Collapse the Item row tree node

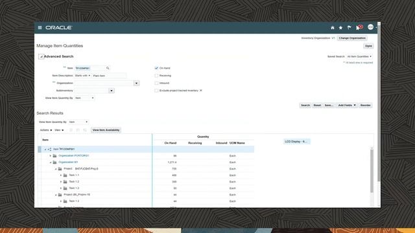[45, 150]
